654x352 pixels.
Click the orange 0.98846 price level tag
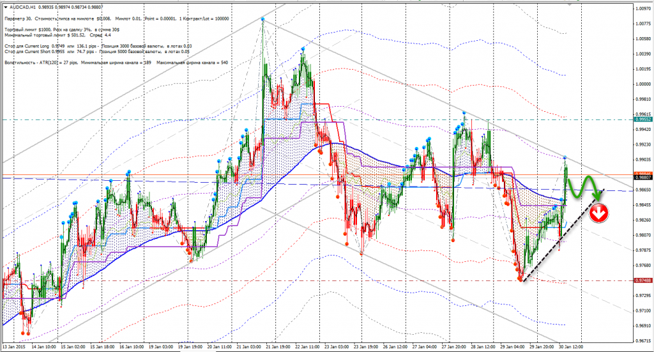[x=643, y=174]
